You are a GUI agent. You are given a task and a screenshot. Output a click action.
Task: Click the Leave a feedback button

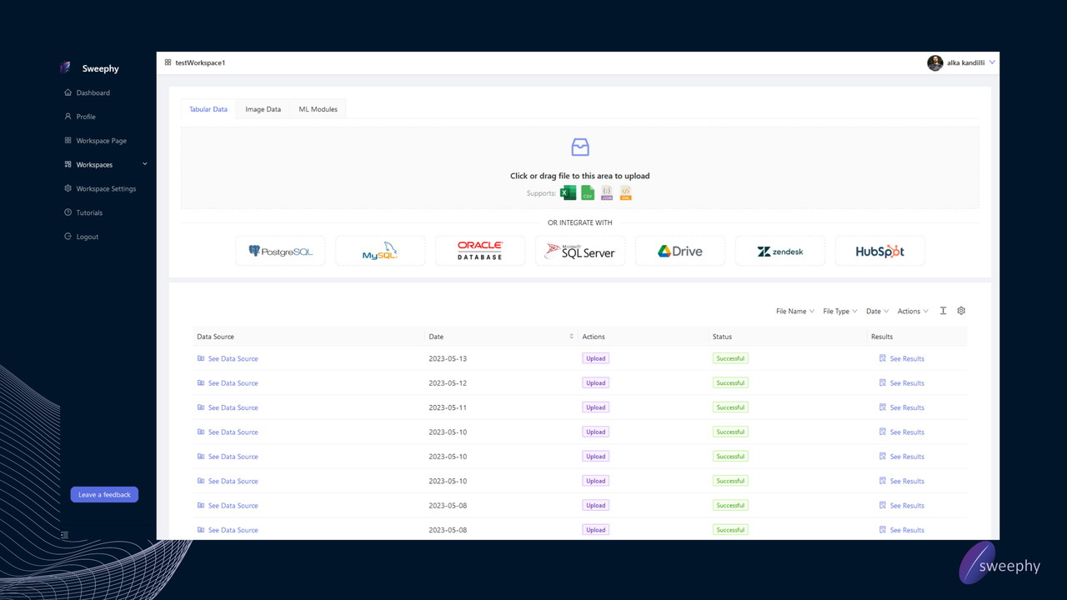(x=104, y=495)
